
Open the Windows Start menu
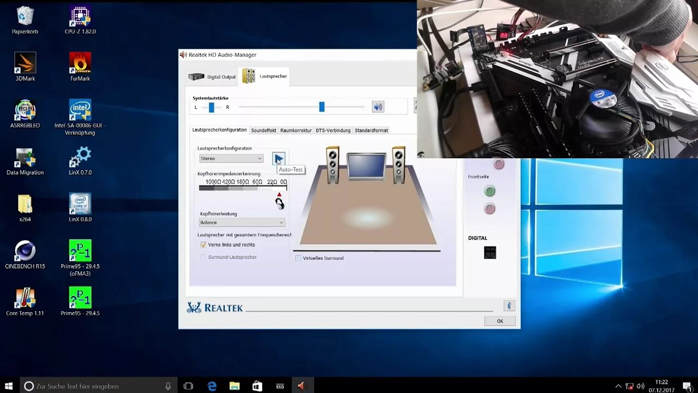(9, 386)
